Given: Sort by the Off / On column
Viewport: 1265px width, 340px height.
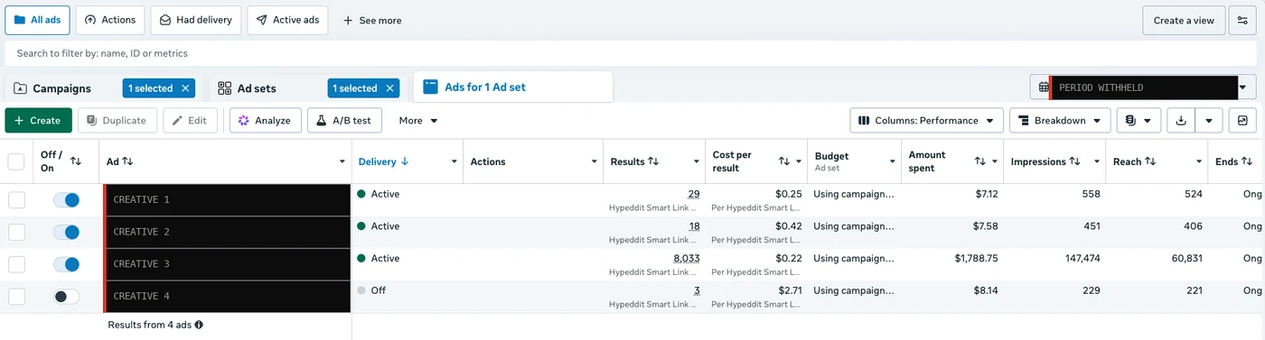Looking at the screenshot, I should [x=76, y=161].
